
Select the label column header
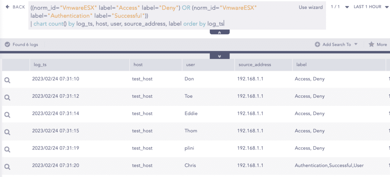[x=302, y=65]
